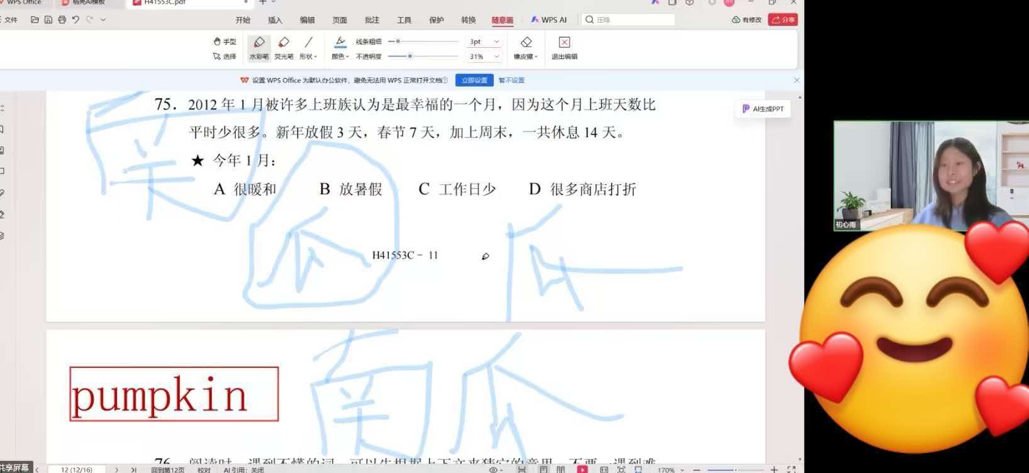Open the 插入 ribbon tab
The height and width of the screenshot is (473, 1029).
coord(275,20)
